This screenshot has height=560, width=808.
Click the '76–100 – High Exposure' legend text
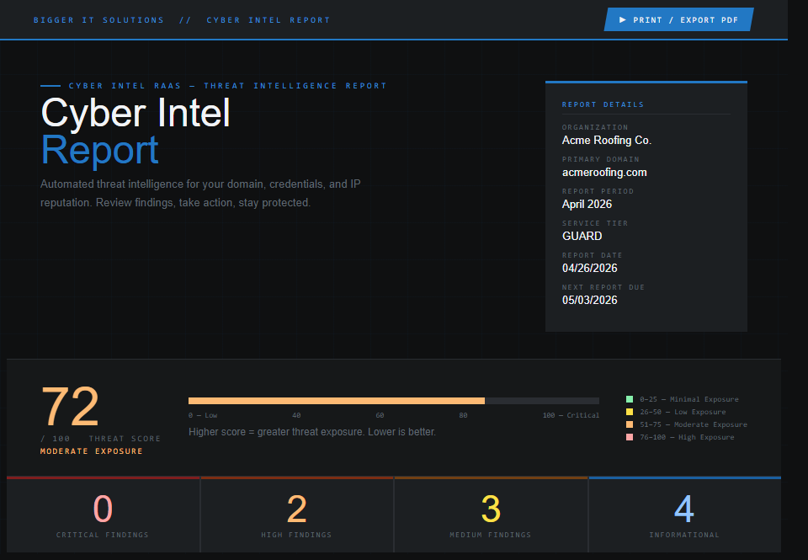[687, 437]
